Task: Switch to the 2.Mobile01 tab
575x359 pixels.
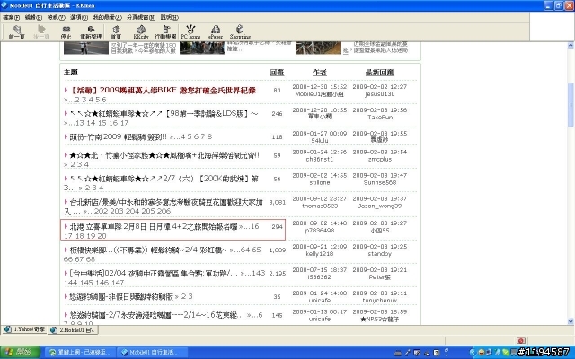Action: (x=73, y=329)
